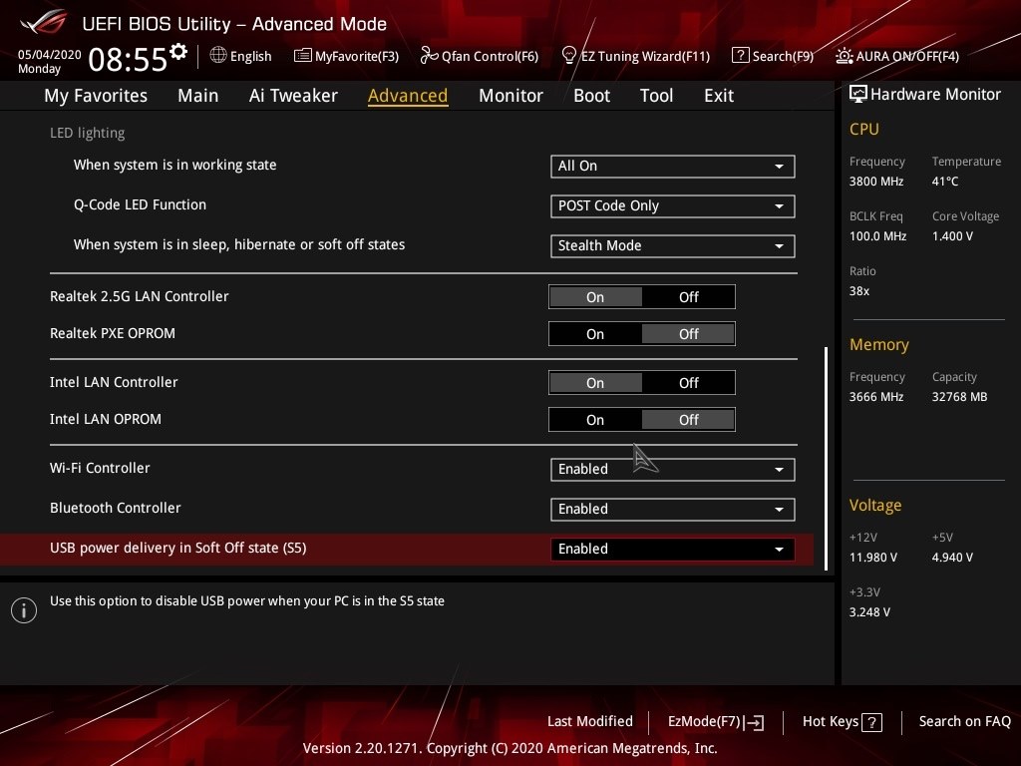Viewport: 1021px width, 766px height.
Task: Disable Intel LAN OPROM with Off
Action: [688, 420]
